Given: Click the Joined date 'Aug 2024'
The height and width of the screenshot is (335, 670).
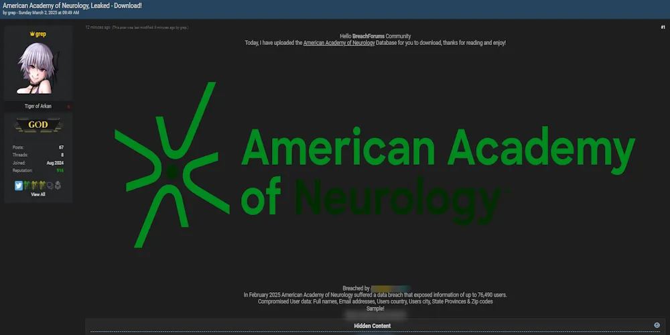Looking at the screenshot, I should [55, 163].
